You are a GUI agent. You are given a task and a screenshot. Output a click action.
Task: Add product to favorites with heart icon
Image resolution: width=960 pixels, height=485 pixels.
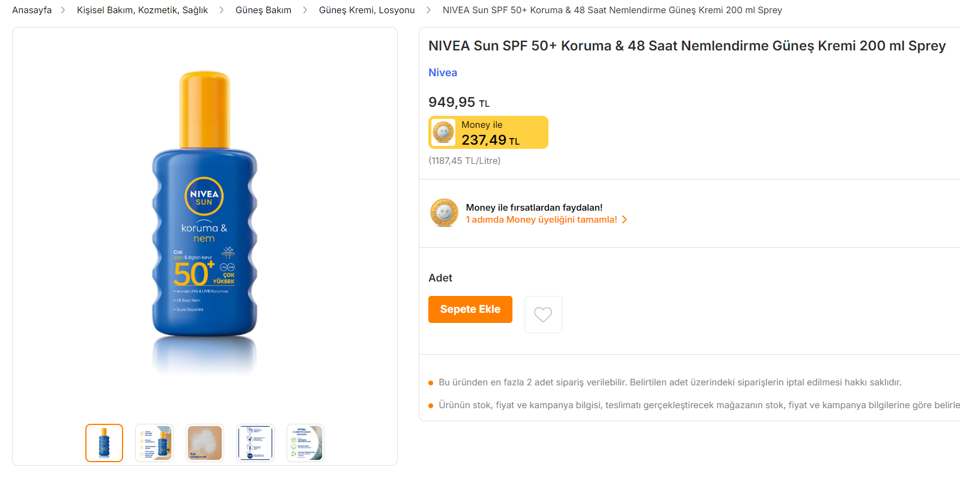tap(543, 315)
